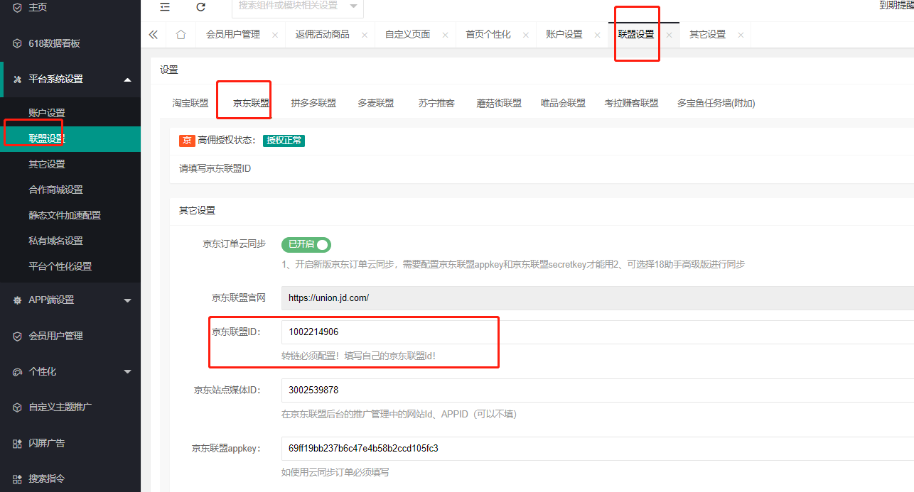Viewport: 914px width, 492px height.
Task: Click the 会员用户管理 sidebar shield icon
Action: (x=18, y=336)
